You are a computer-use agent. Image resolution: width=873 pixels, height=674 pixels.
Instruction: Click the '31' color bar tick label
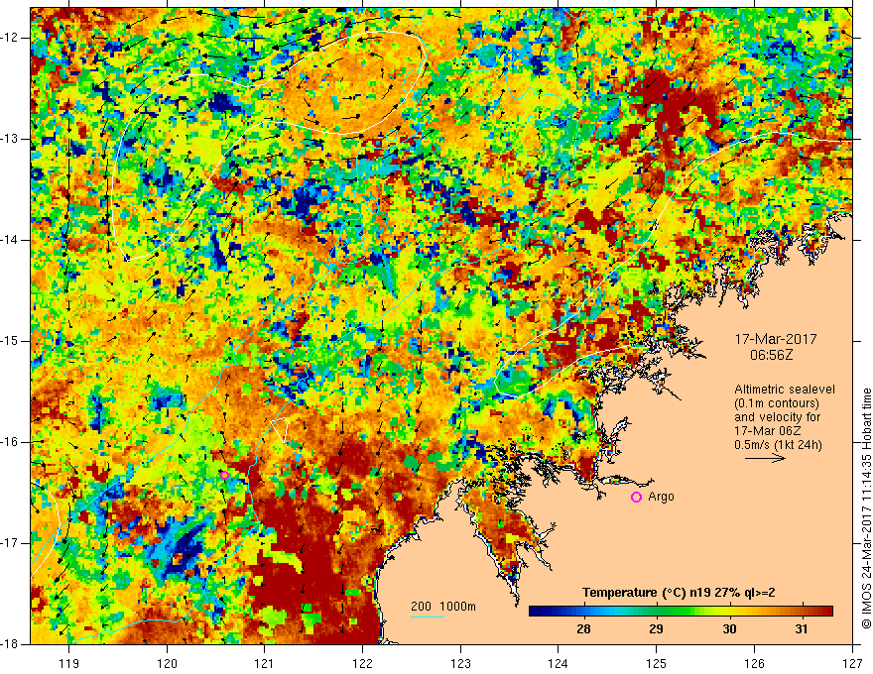click(x=802, y=629)
